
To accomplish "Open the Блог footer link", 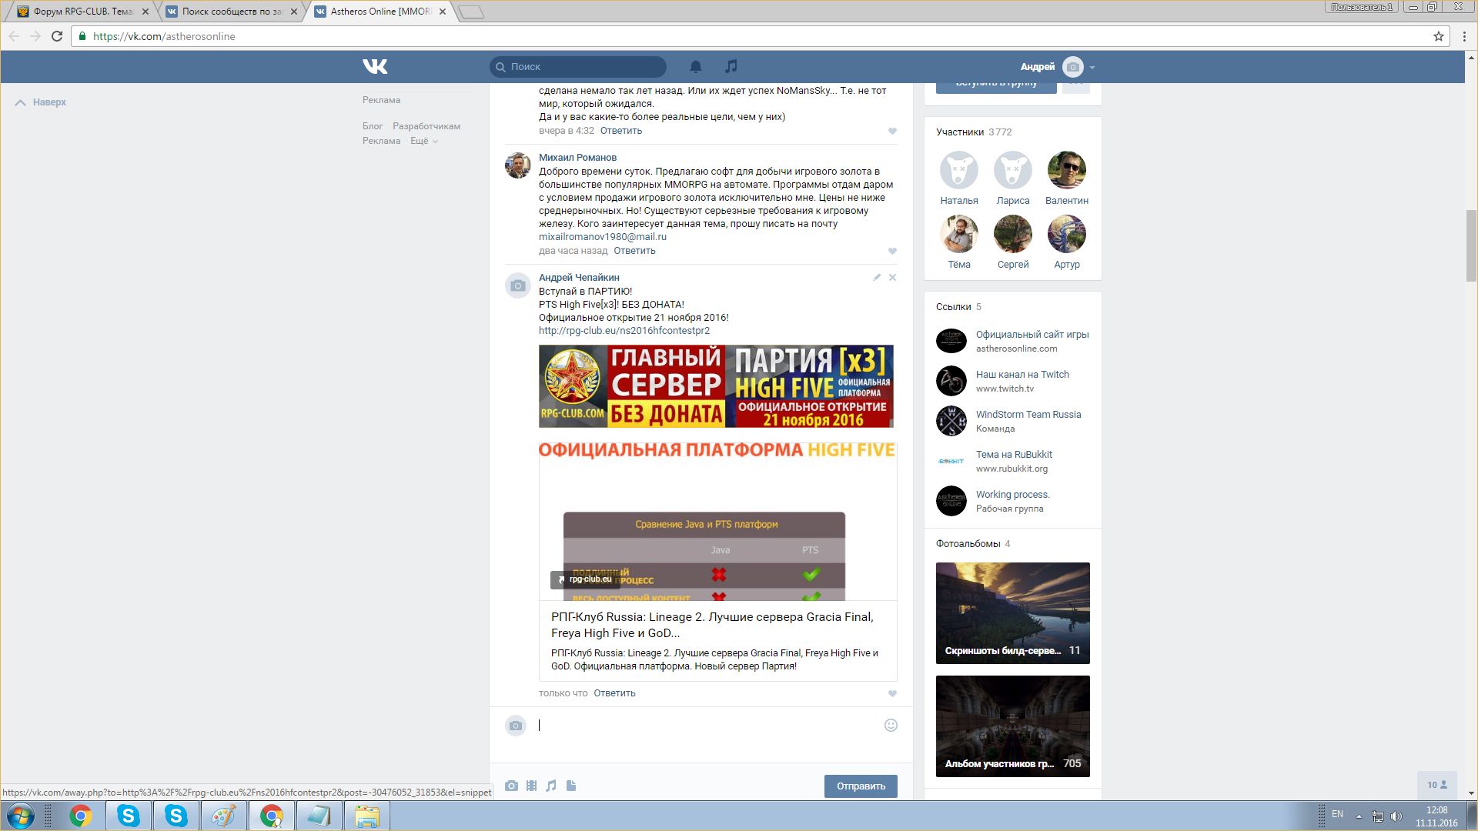I will 373,126.
